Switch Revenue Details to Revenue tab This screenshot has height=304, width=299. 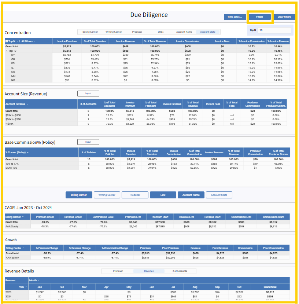click(x=149, y=271)
